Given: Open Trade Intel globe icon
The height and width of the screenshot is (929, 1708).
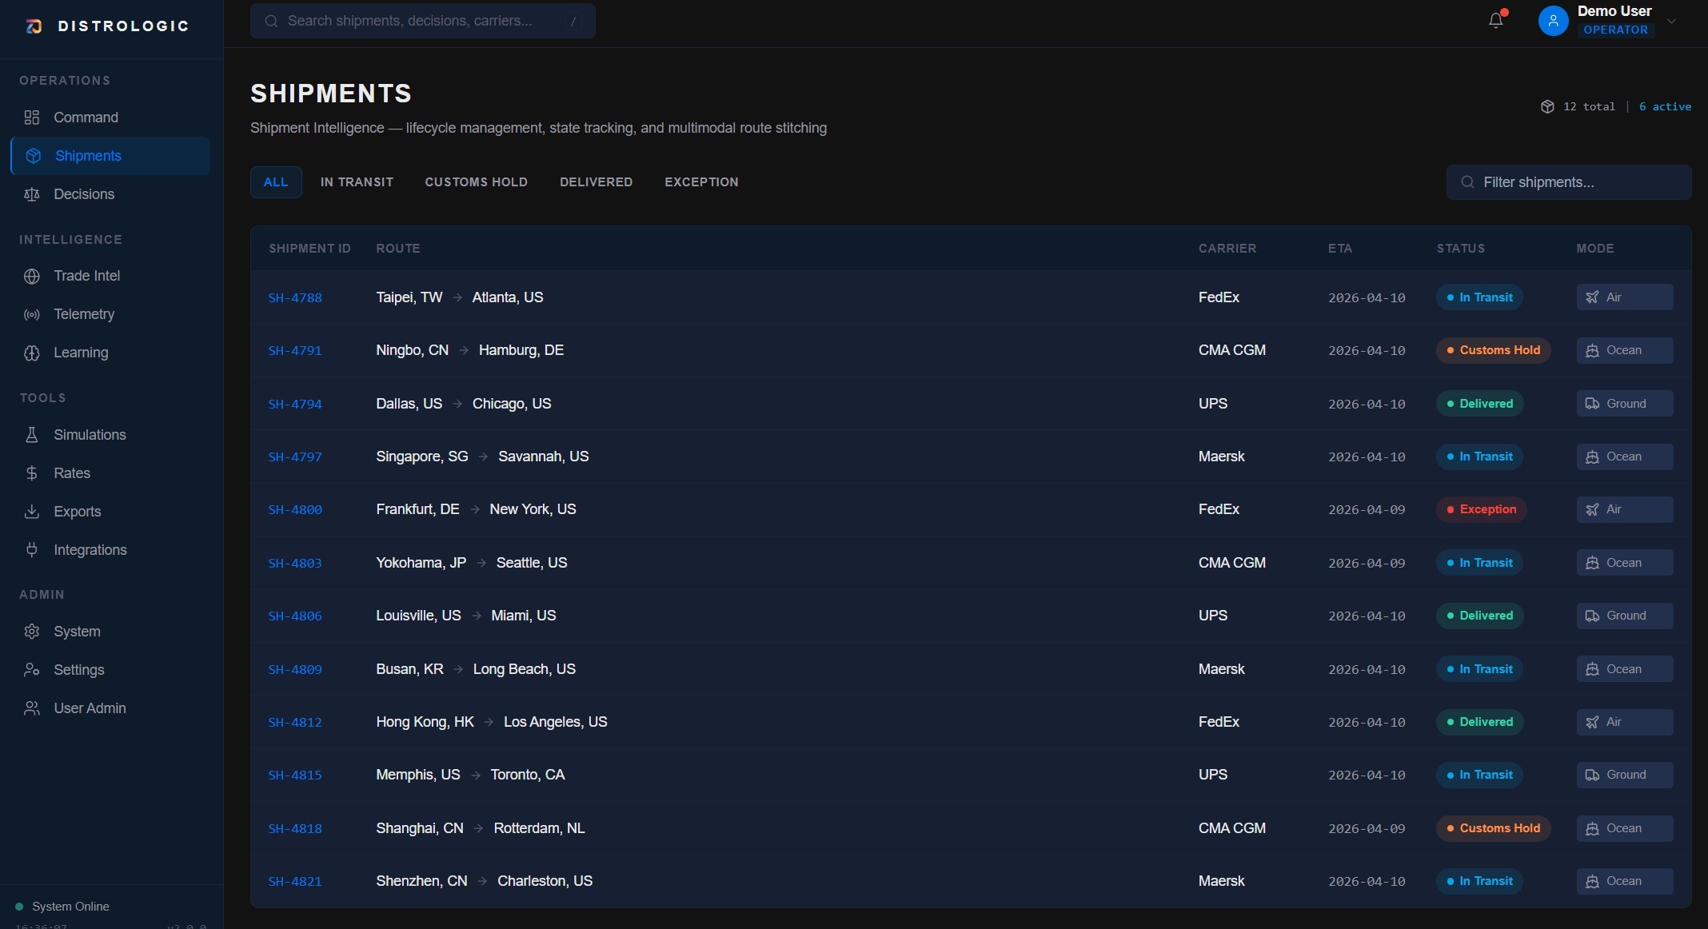Looking at the screenshot, I should point(32,276).
